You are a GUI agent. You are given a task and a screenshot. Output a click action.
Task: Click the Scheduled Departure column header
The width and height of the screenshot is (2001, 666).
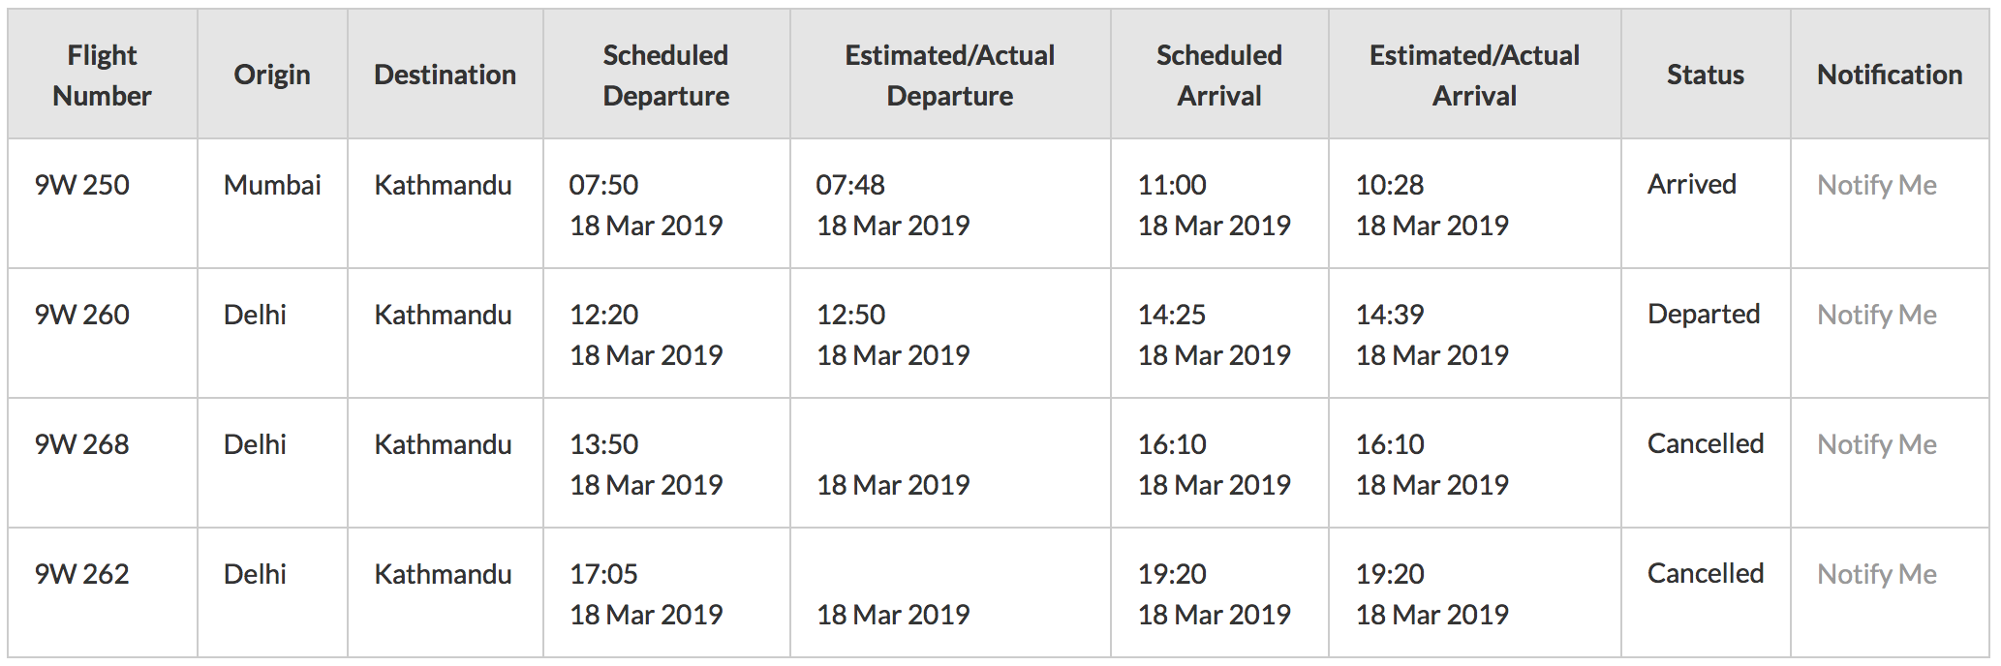point(666,75)
